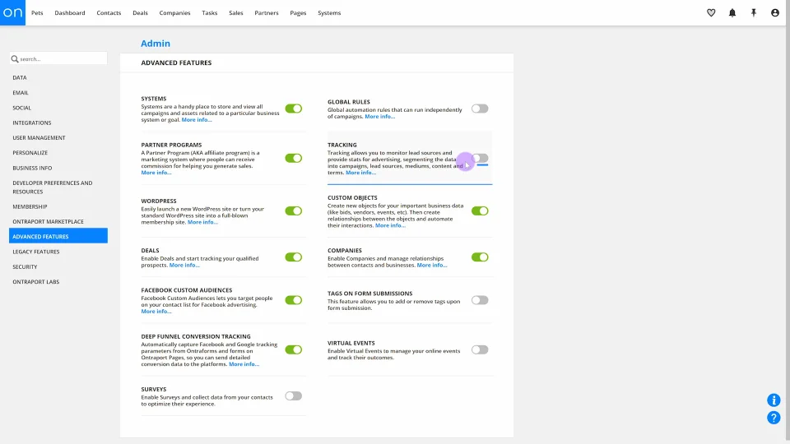Open the Pets menu
The image size is (790, 444).
(x=37, y=12)
